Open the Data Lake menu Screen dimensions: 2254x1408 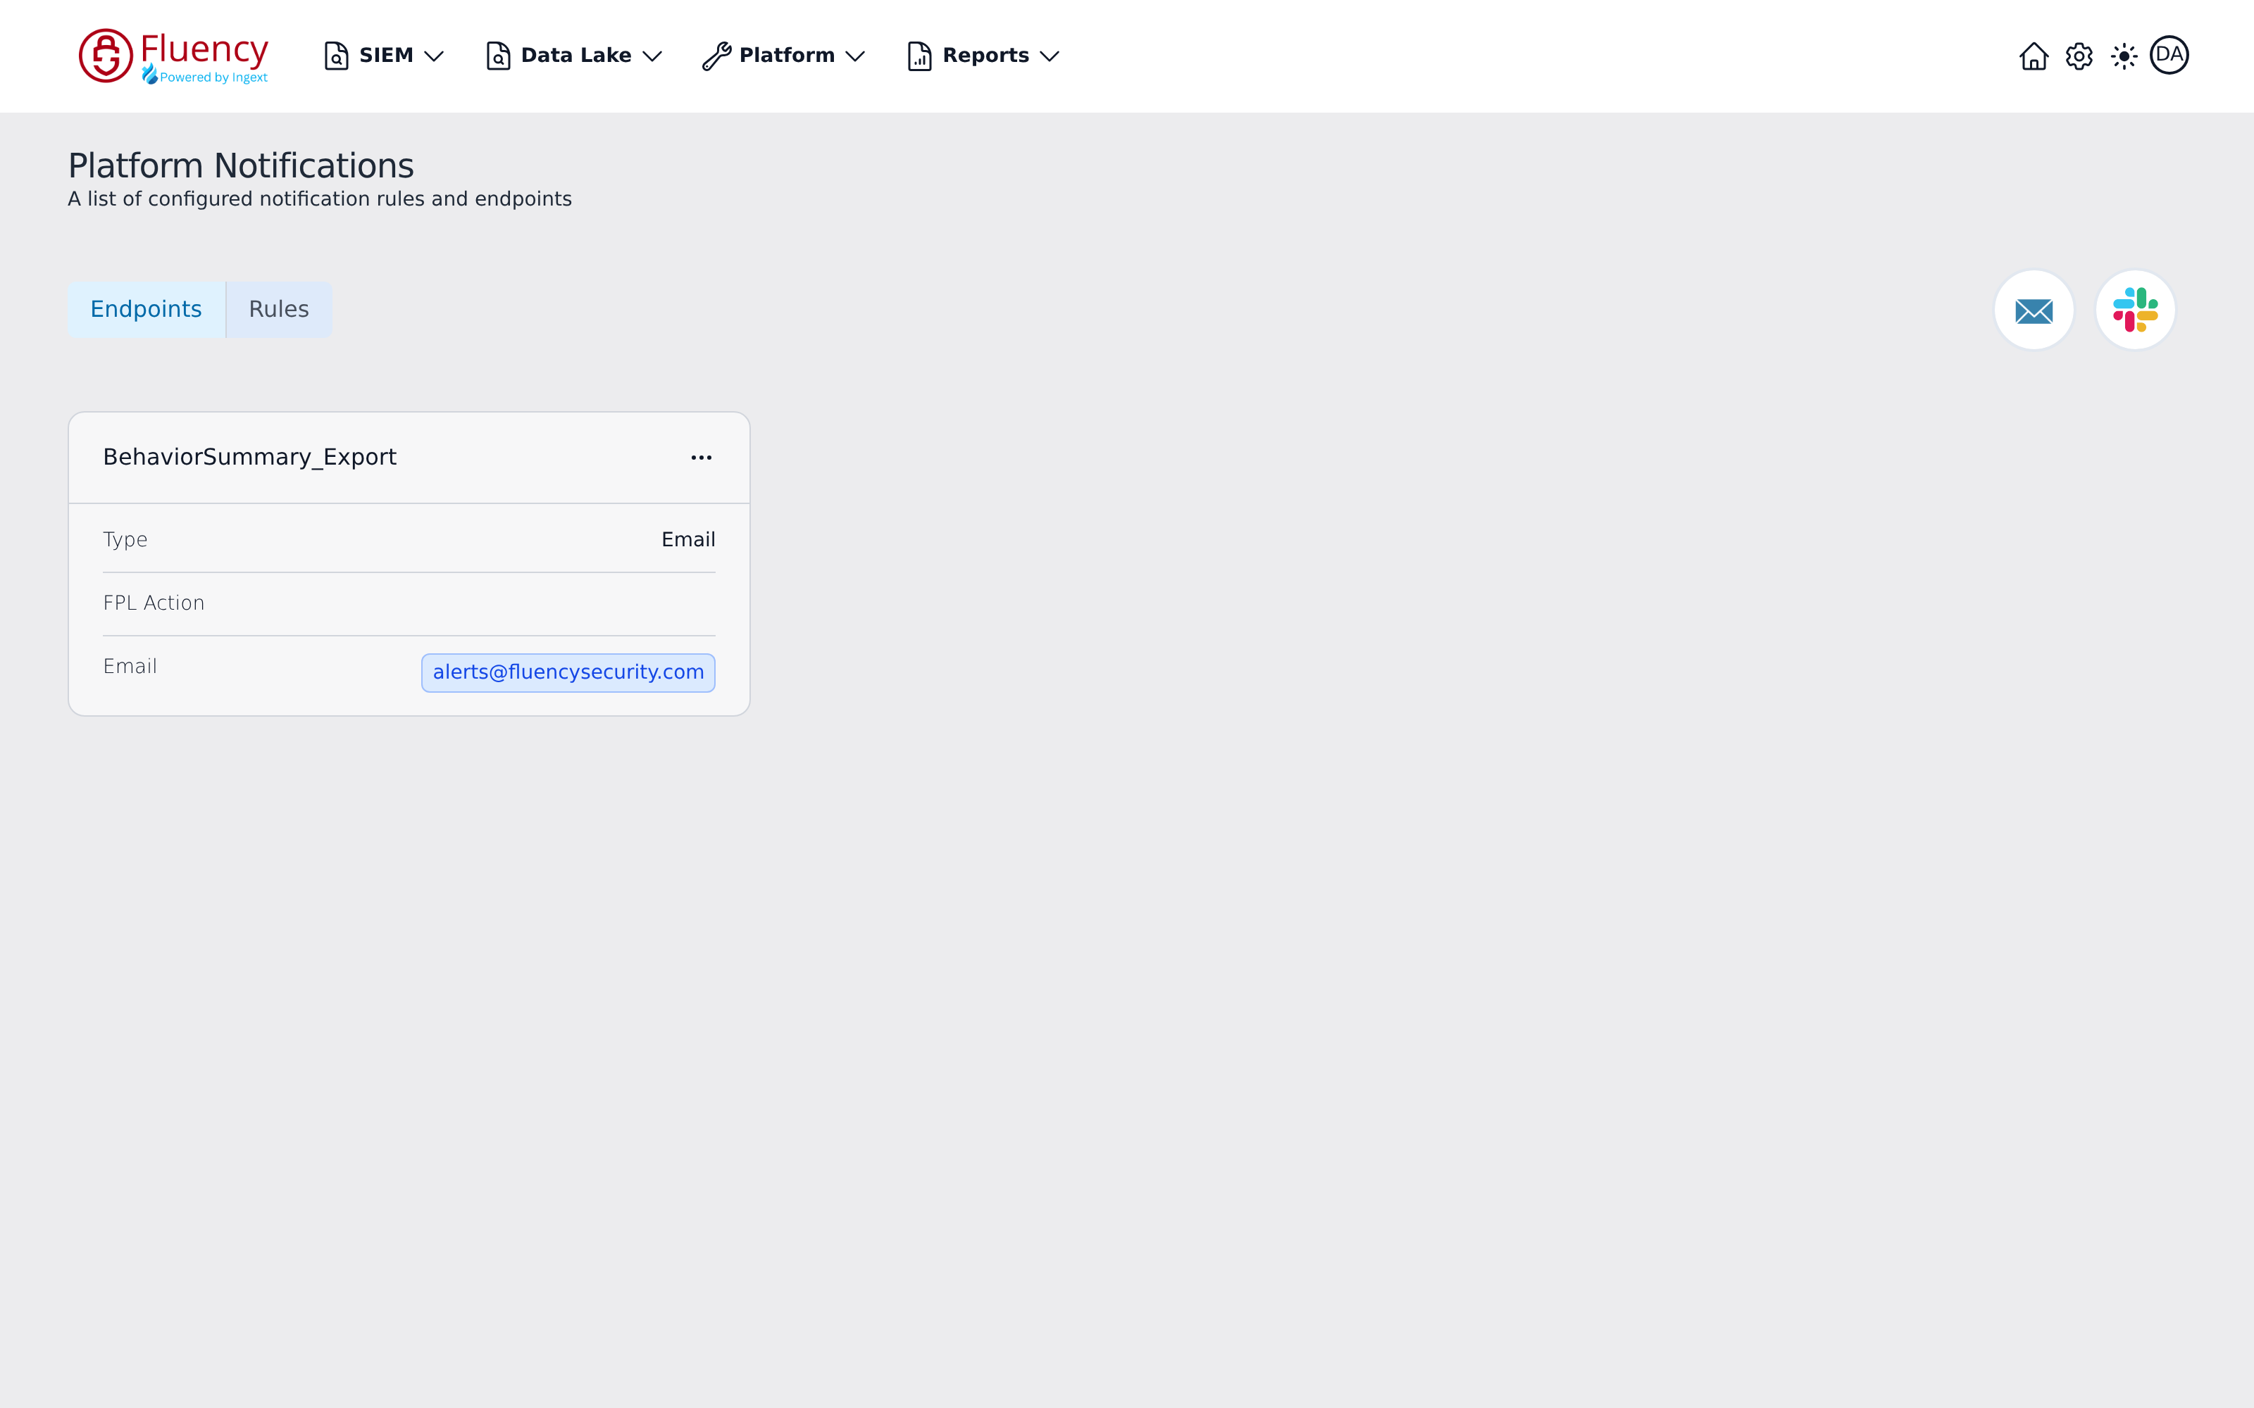click(x=574, y=56)
